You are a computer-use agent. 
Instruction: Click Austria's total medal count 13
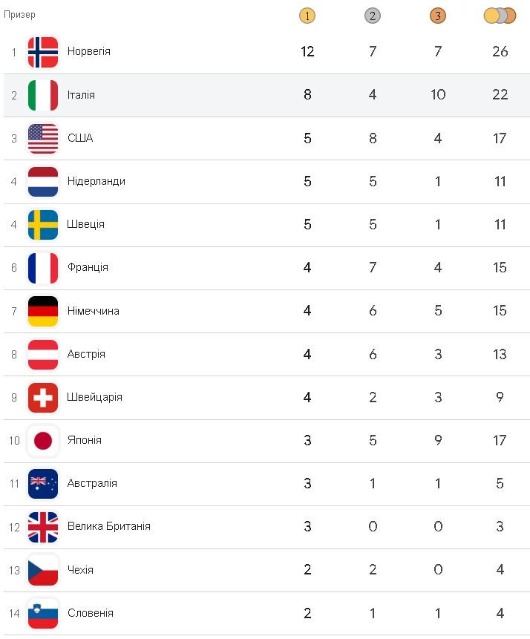[x=500, y=354]
